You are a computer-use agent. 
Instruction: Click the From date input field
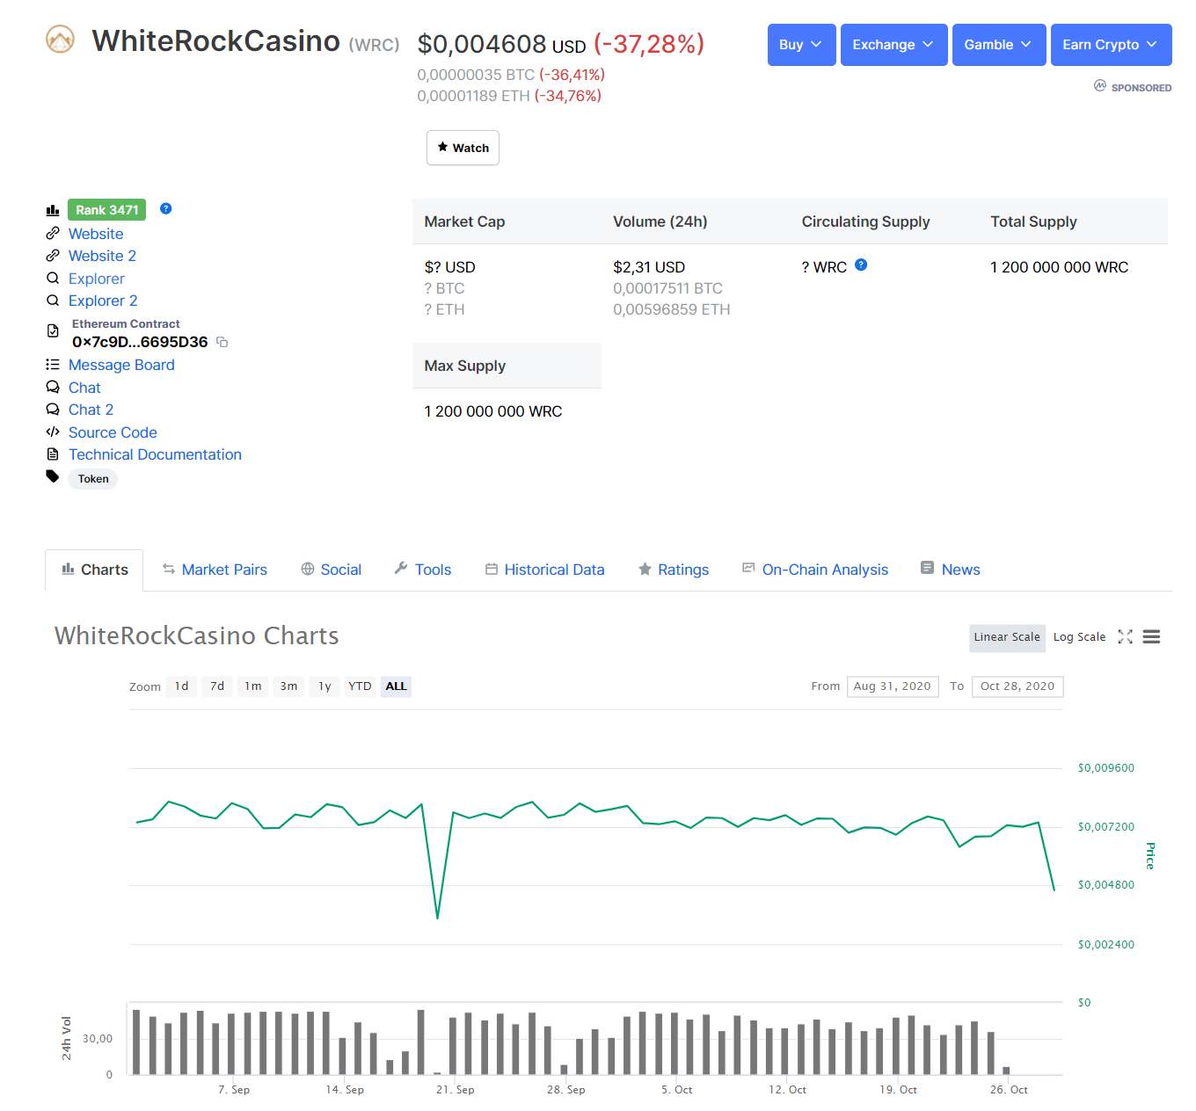pos(893,686)
